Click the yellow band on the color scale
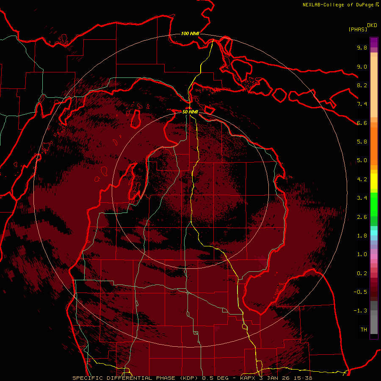 coord(374,181)
